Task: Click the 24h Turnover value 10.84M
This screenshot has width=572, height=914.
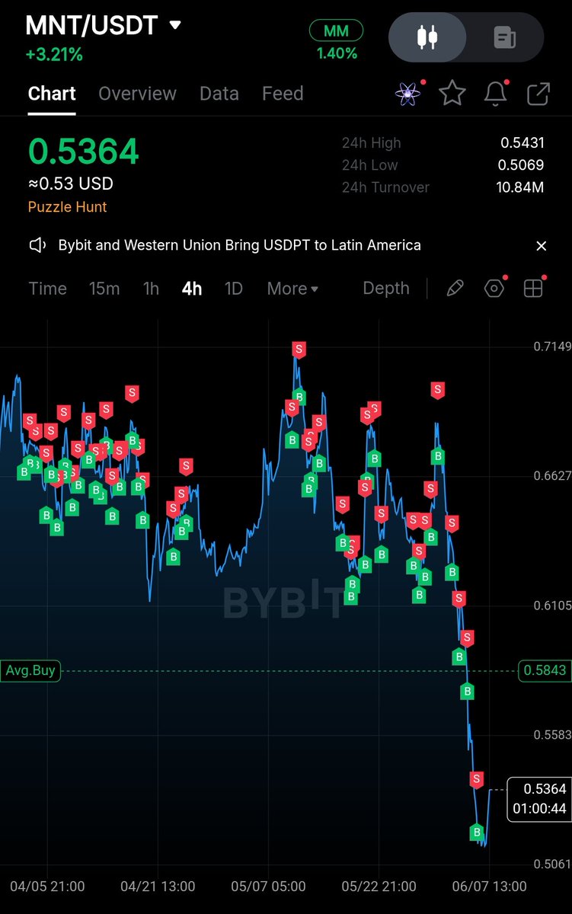Action: coord(521,187)
